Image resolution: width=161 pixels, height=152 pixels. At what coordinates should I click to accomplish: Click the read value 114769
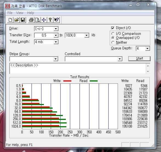(142, 104)
